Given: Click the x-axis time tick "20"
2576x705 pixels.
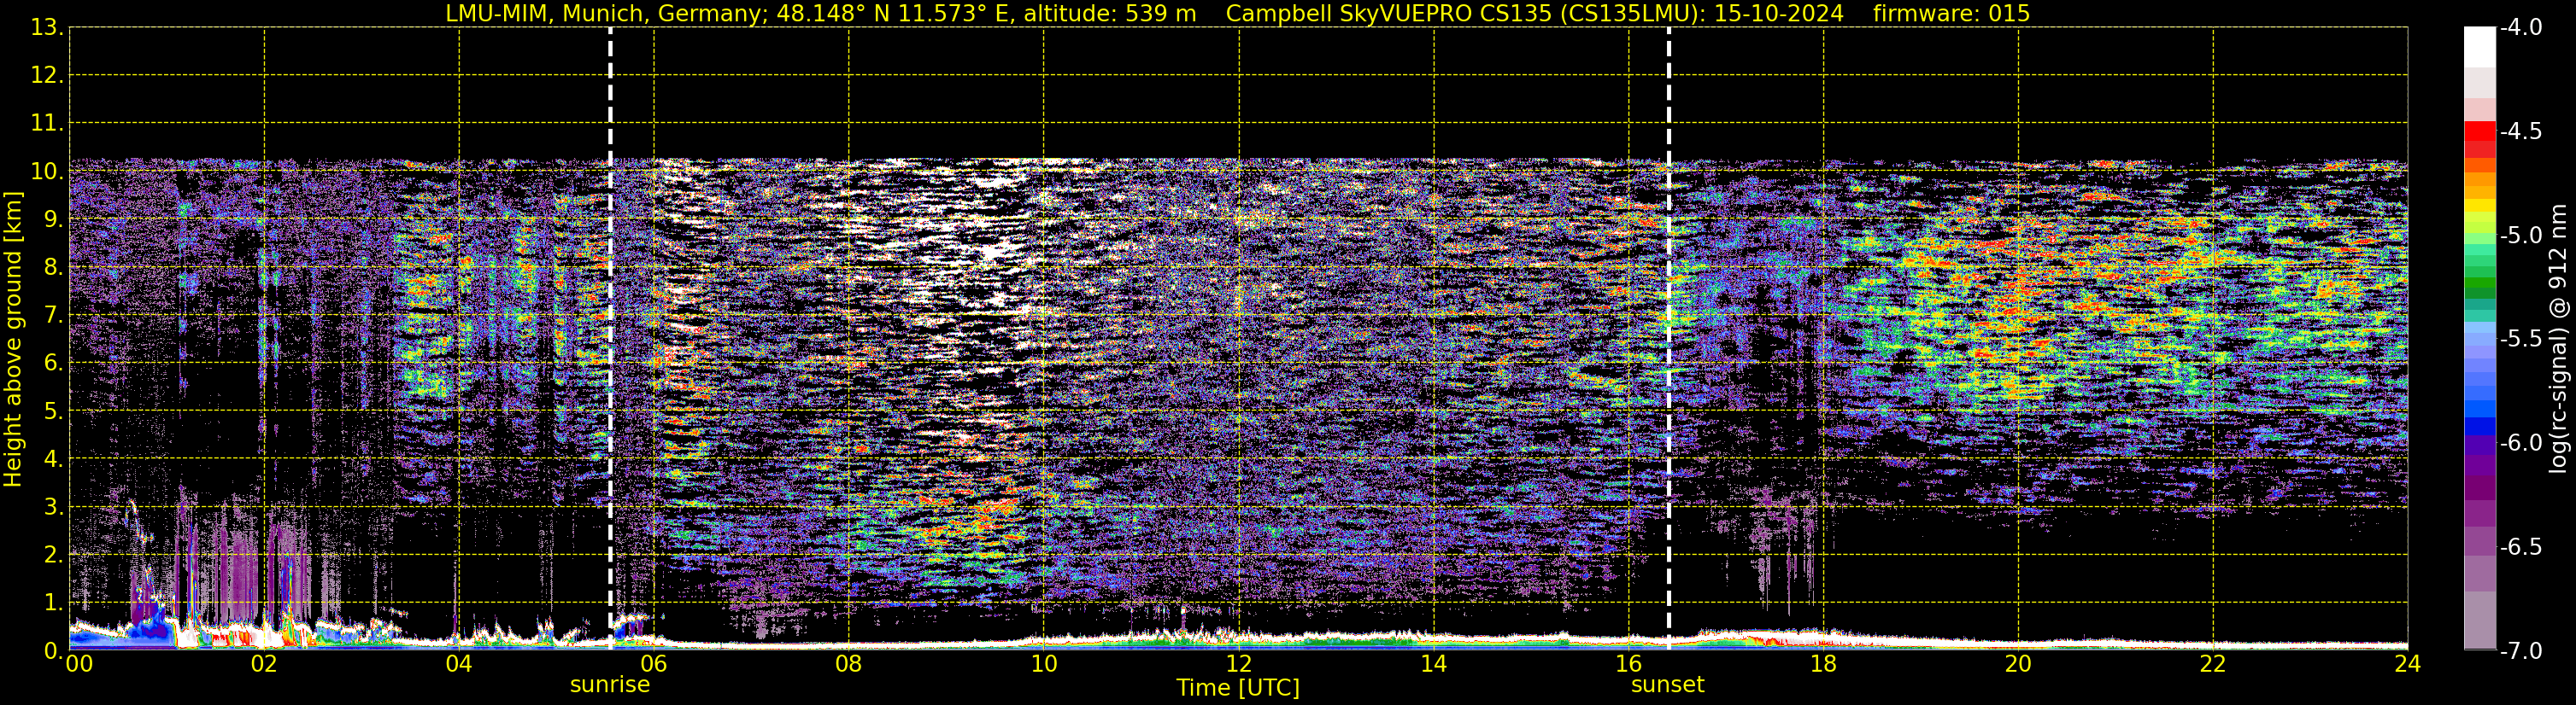Looking at the screenshot, I should pyautogui.click(x=2018, y=664).
